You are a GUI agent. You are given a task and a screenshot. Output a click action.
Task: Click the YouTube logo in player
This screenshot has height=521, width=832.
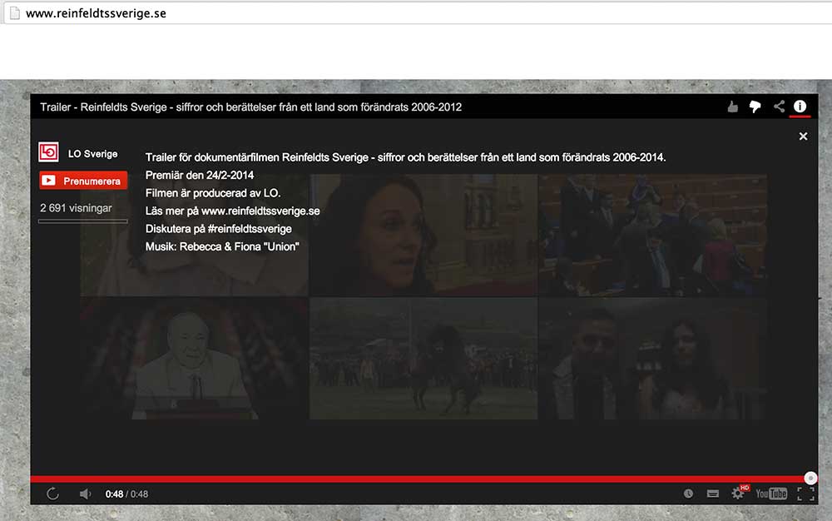coord(770,494)
